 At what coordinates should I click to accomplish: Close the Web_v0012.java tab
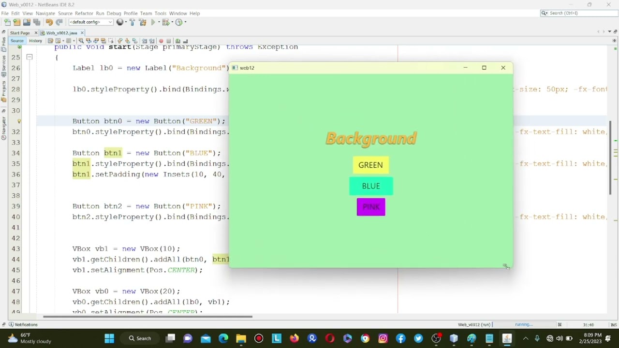coord(82,33)
